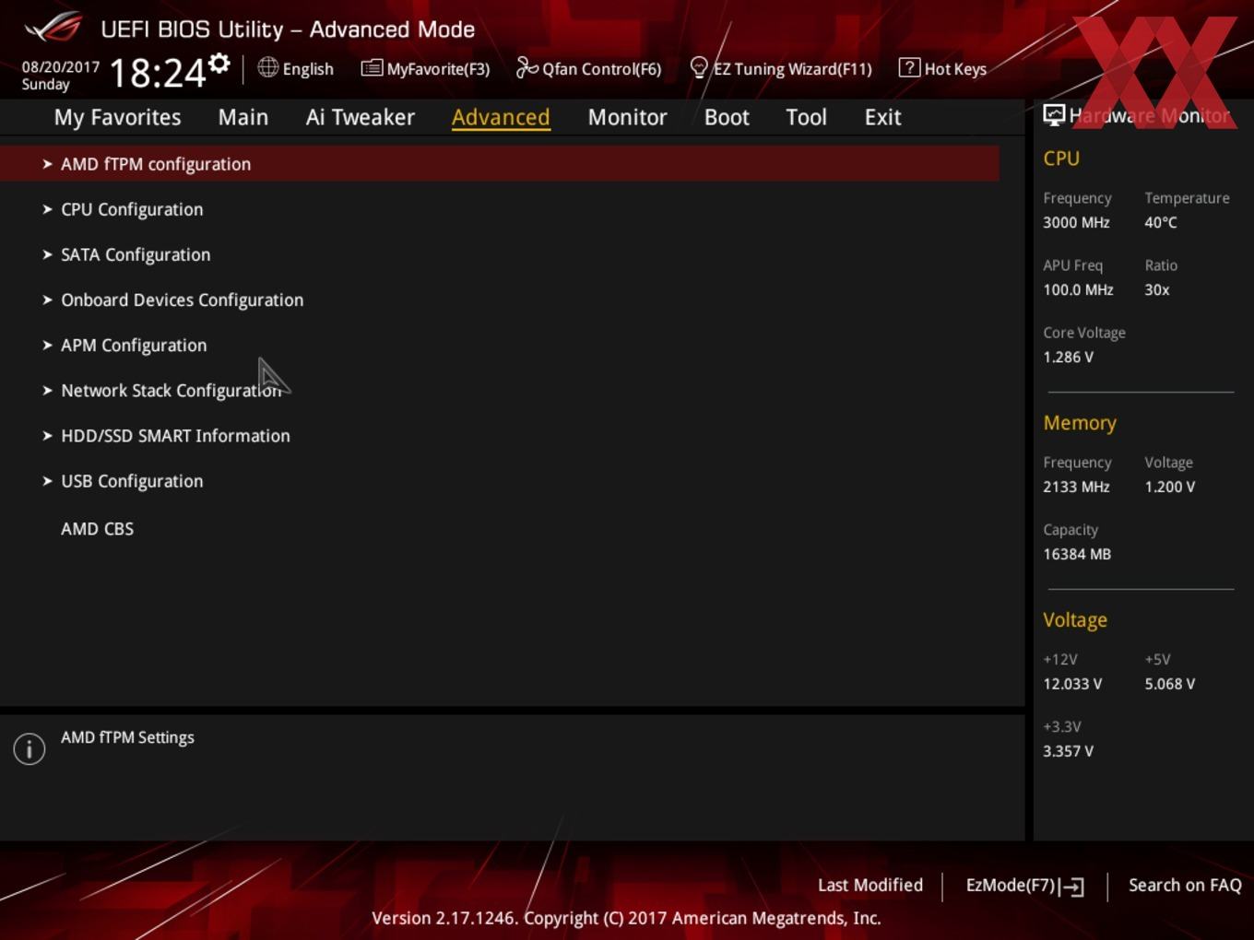Expand arrow beside APM Configuration

coord(47,345)
